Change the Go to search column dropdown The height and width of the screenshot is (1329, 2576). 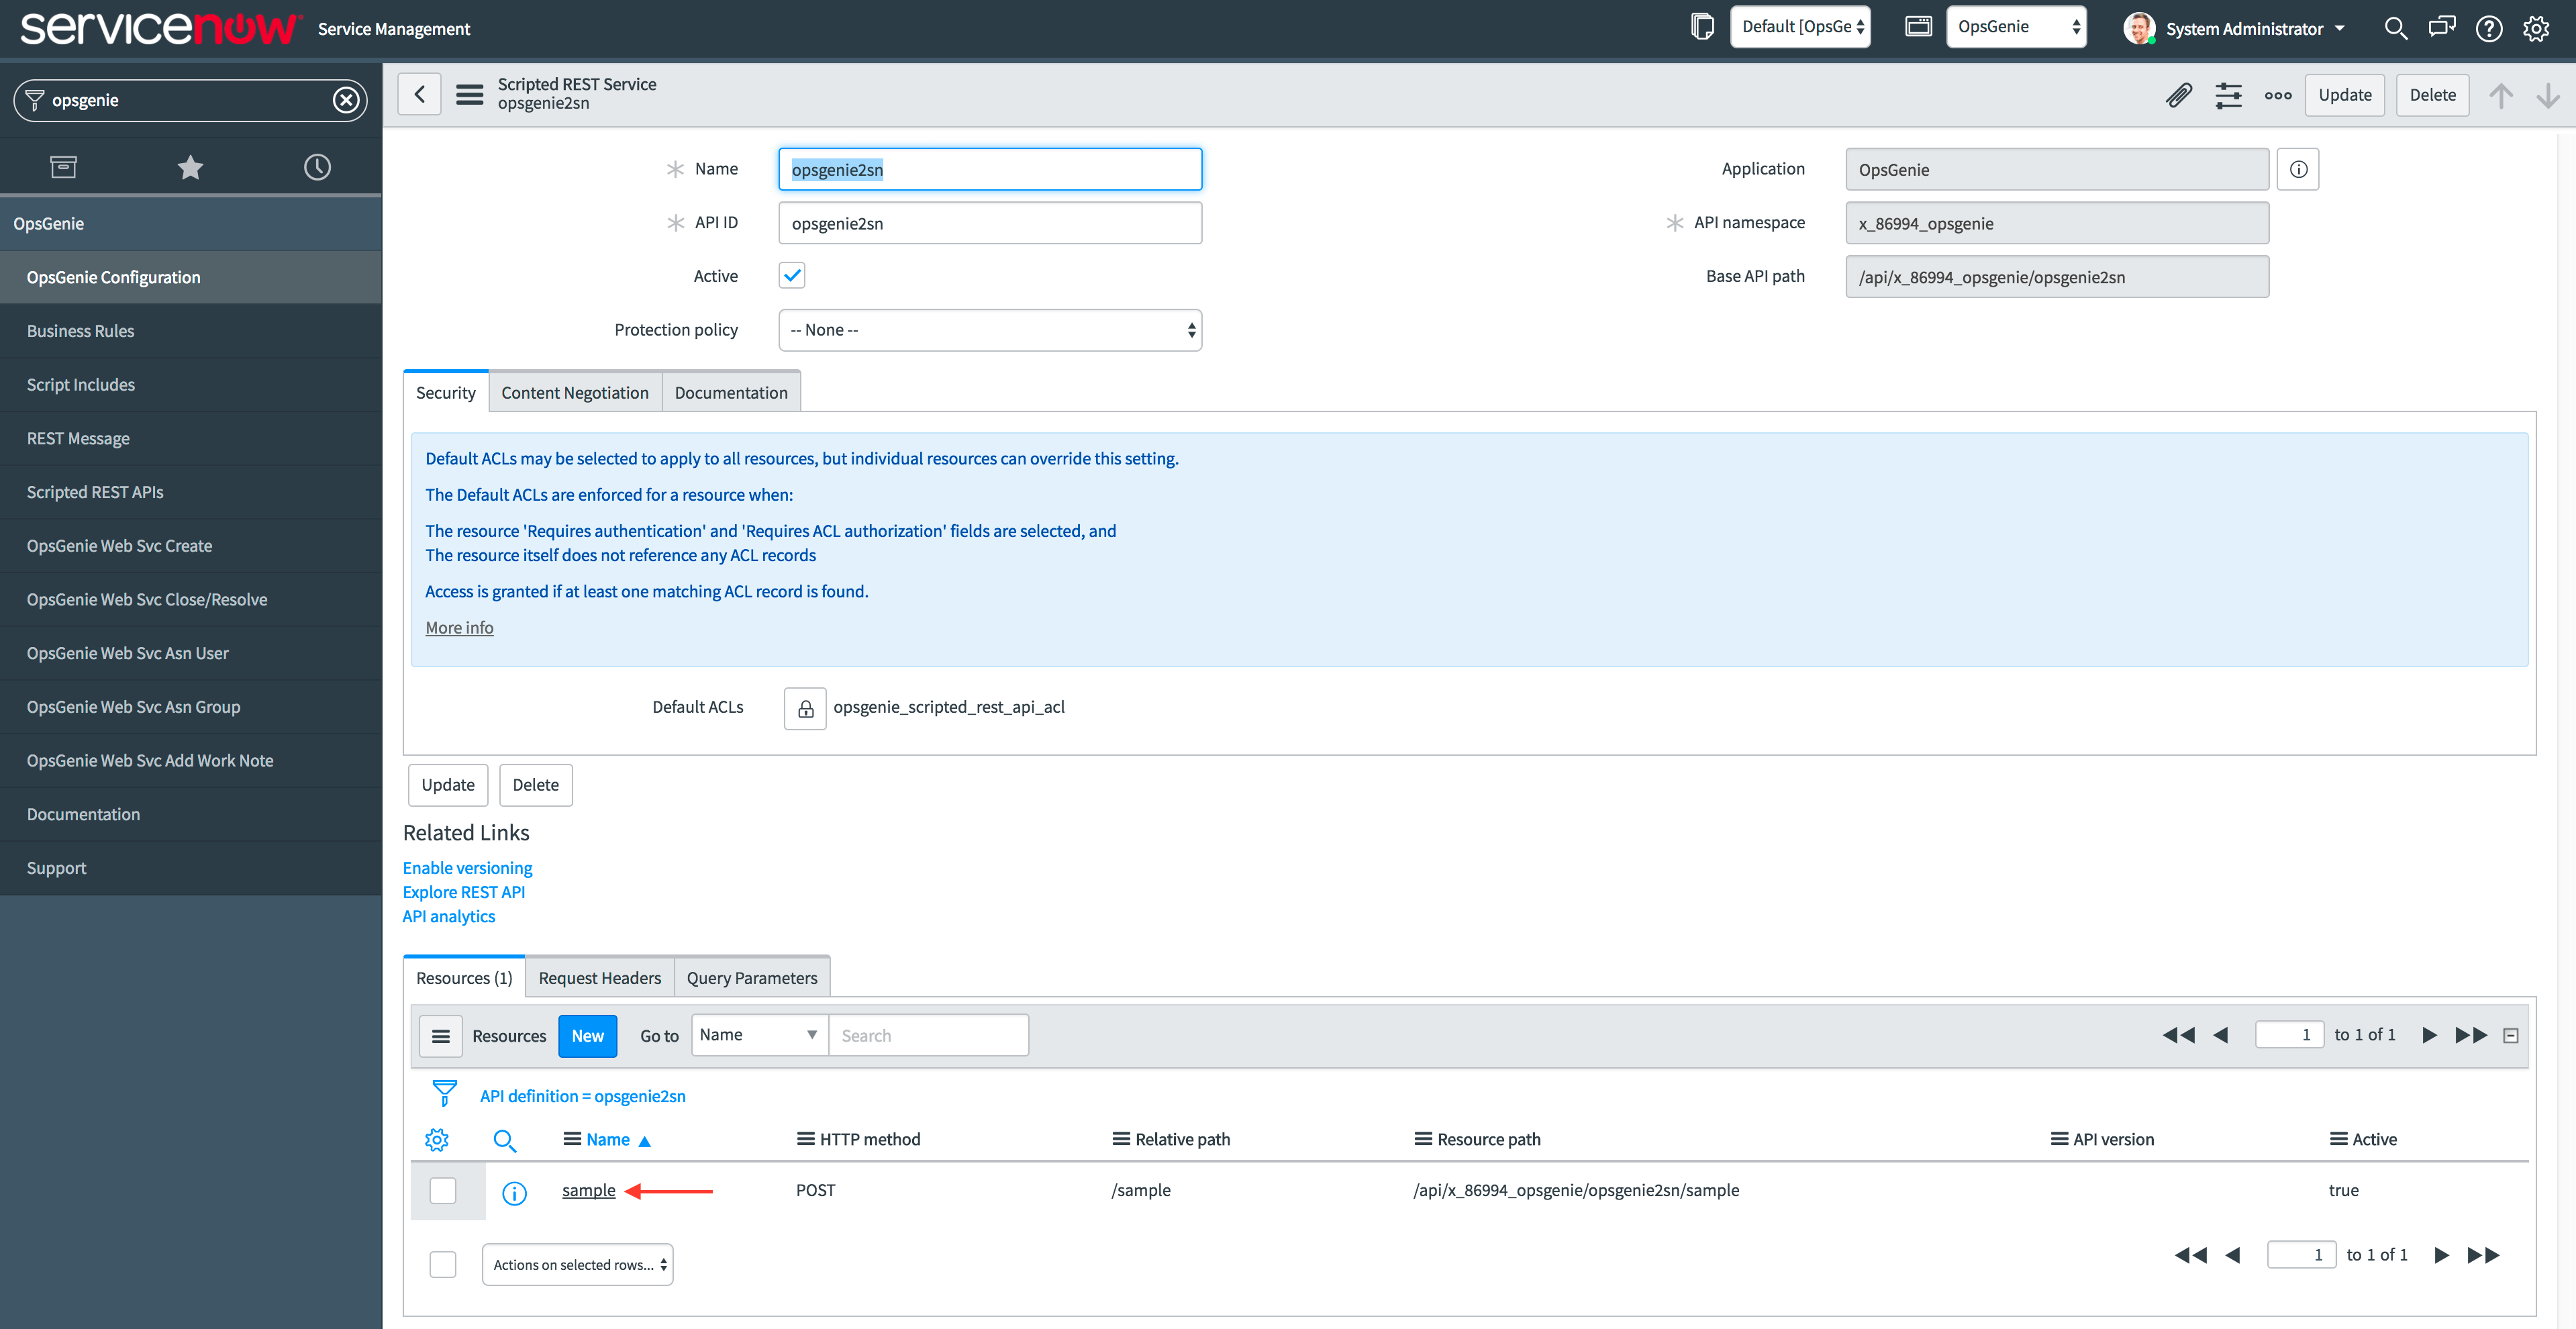point(759,1035)
